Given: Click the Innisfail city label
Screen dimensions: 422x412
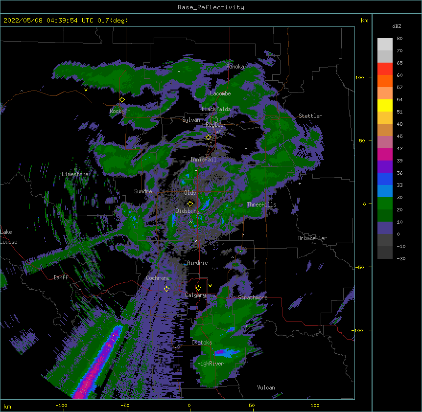Looking at the screenshot, I should point(203,160).
